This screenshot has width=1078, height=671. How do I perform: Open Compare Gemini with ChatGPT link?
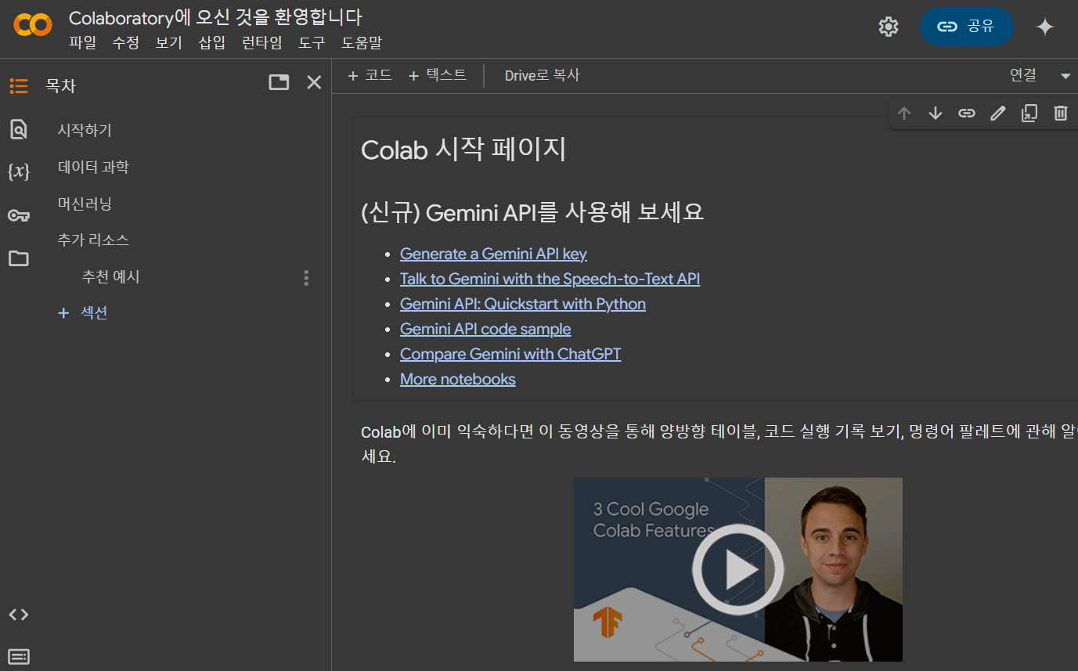click(x=510, y=354)
